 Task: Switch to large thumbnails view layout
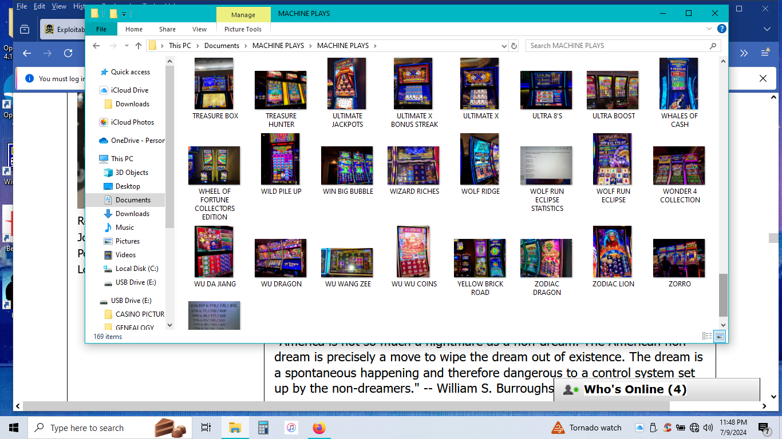coord(720,337)
